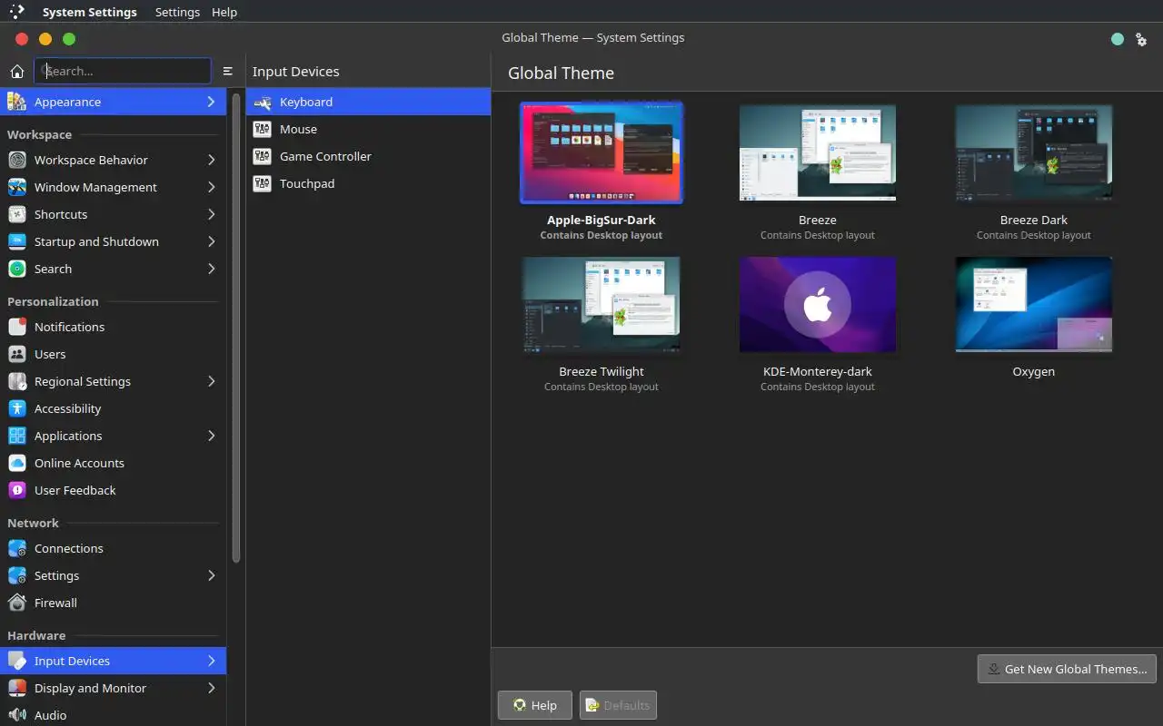Expand the Applications arrow

pyautogui.click(x=211, y=436)
